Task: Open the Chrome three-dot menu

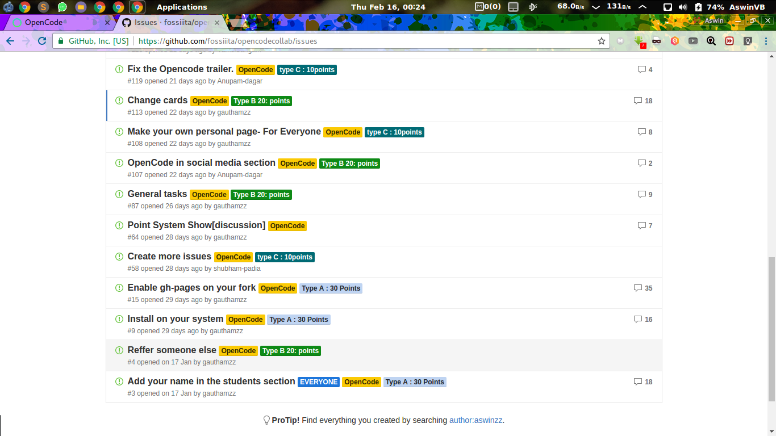Action: (x=767, y=41)
